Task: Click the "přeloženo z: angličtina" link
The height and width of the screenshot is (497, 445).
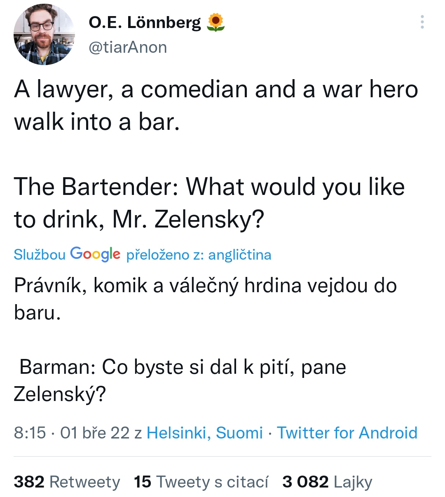Action: pos(199,255)
